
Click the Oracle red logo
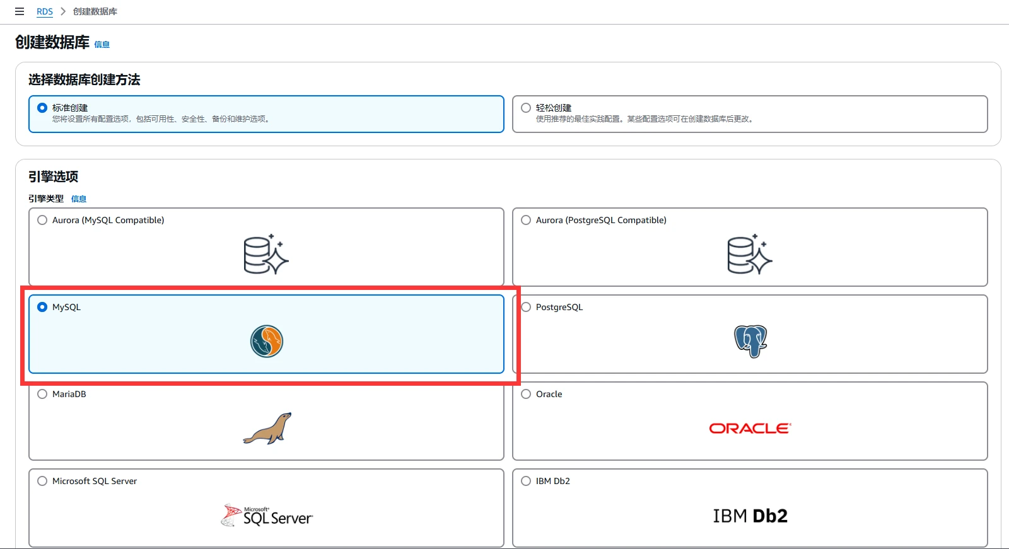[x=750, y=429]
